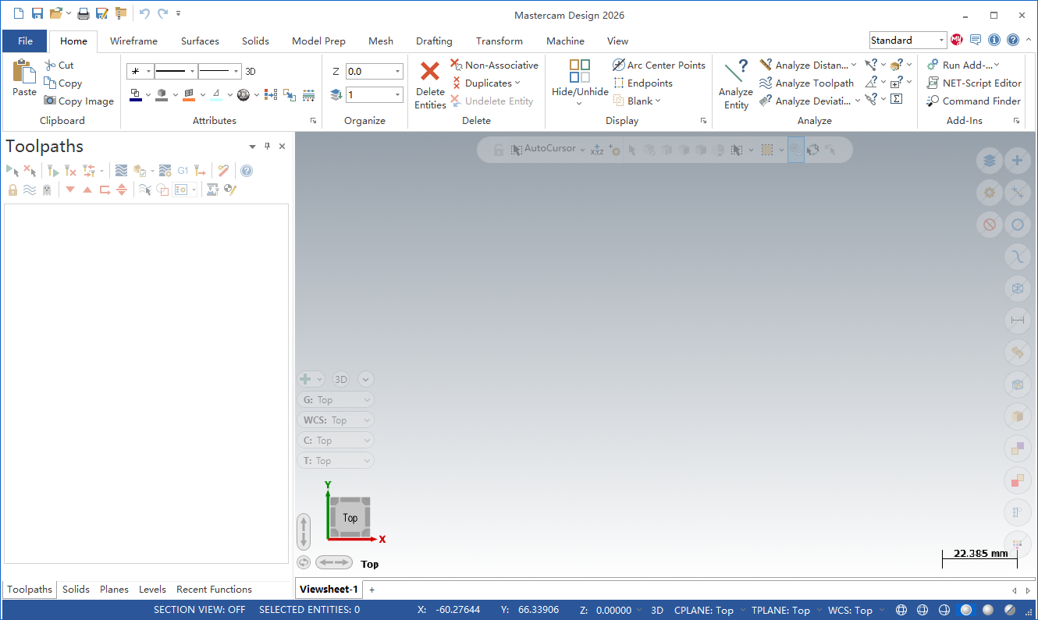
Task: Click the Hide/Unhide icon
Action: point(579,72)
